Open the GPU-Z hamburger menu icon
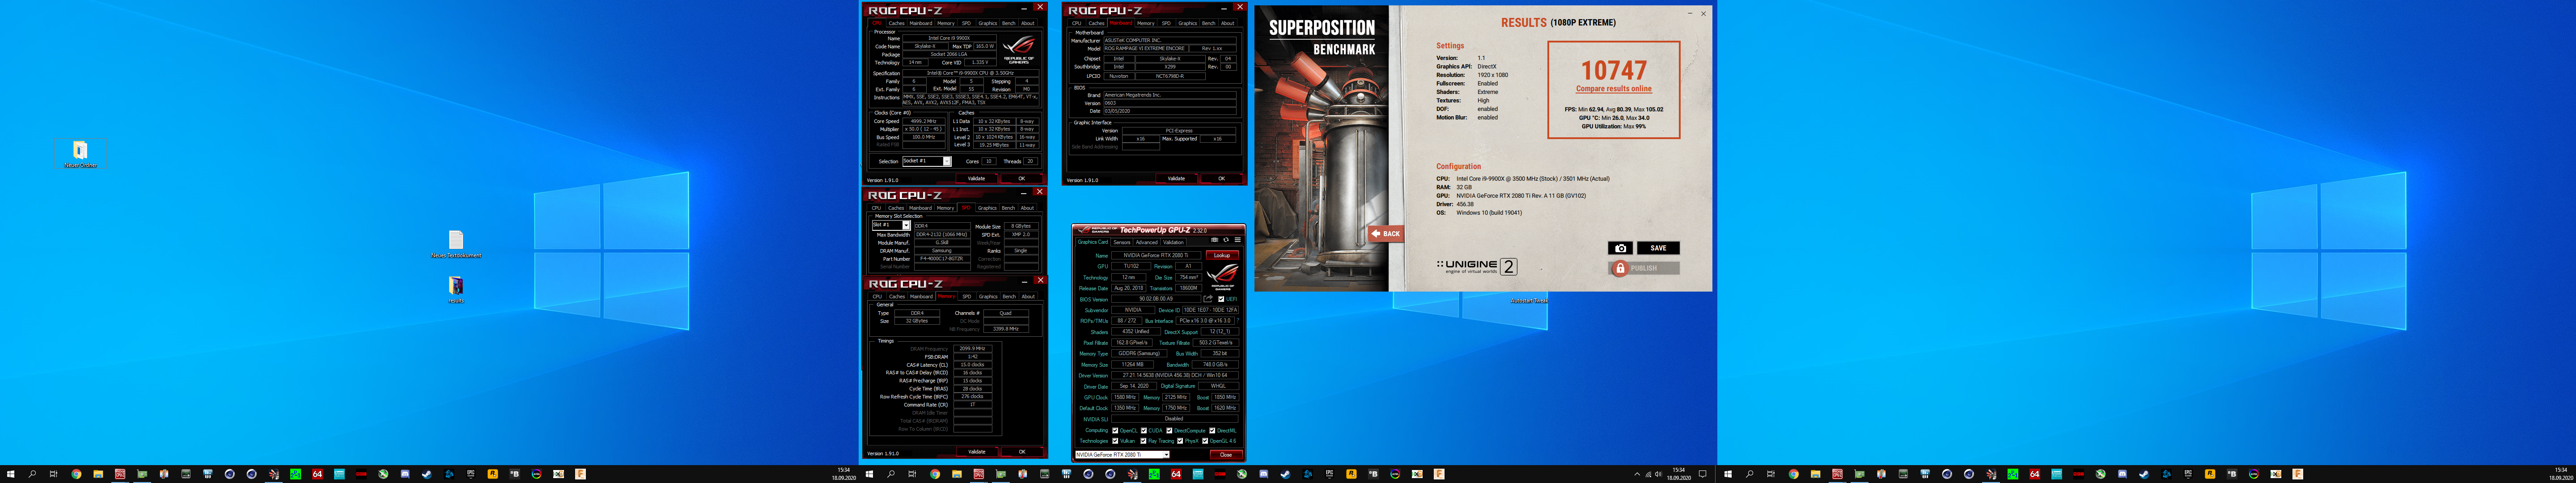 [1238, 240]
